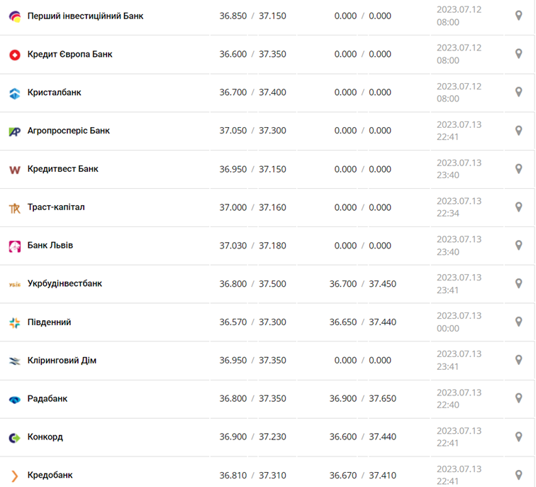Open the location pin for Кристалбанк
Image resolution: width=536 pixels, height=487 pixels.
pyautogui.click(x=518, y=92)
